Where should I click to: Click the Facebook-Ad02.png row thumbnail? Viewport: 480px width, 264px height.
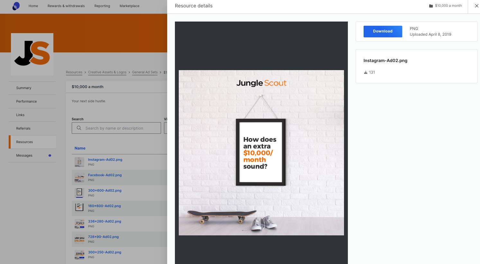[x=79, y=178]
